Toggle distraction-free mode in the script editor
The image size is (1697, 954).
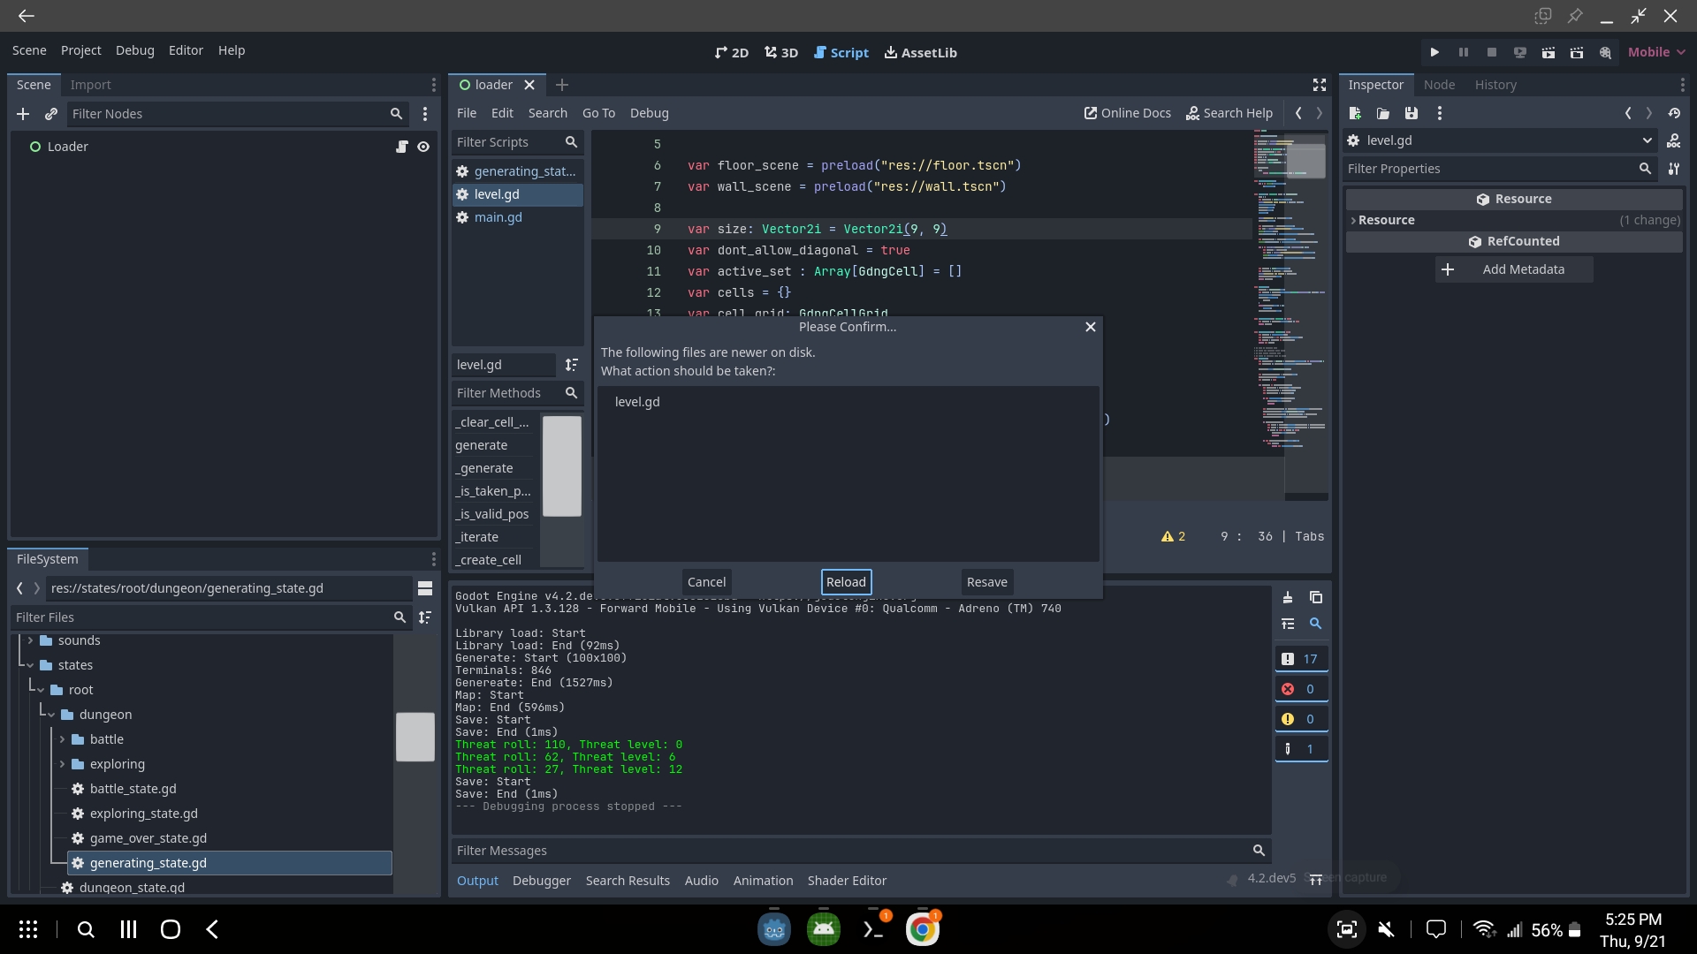coord(1318,84)
